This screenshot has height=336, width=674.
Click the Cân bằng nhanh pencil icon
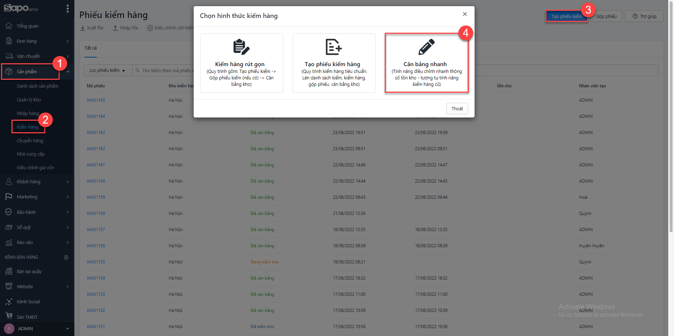426,47
